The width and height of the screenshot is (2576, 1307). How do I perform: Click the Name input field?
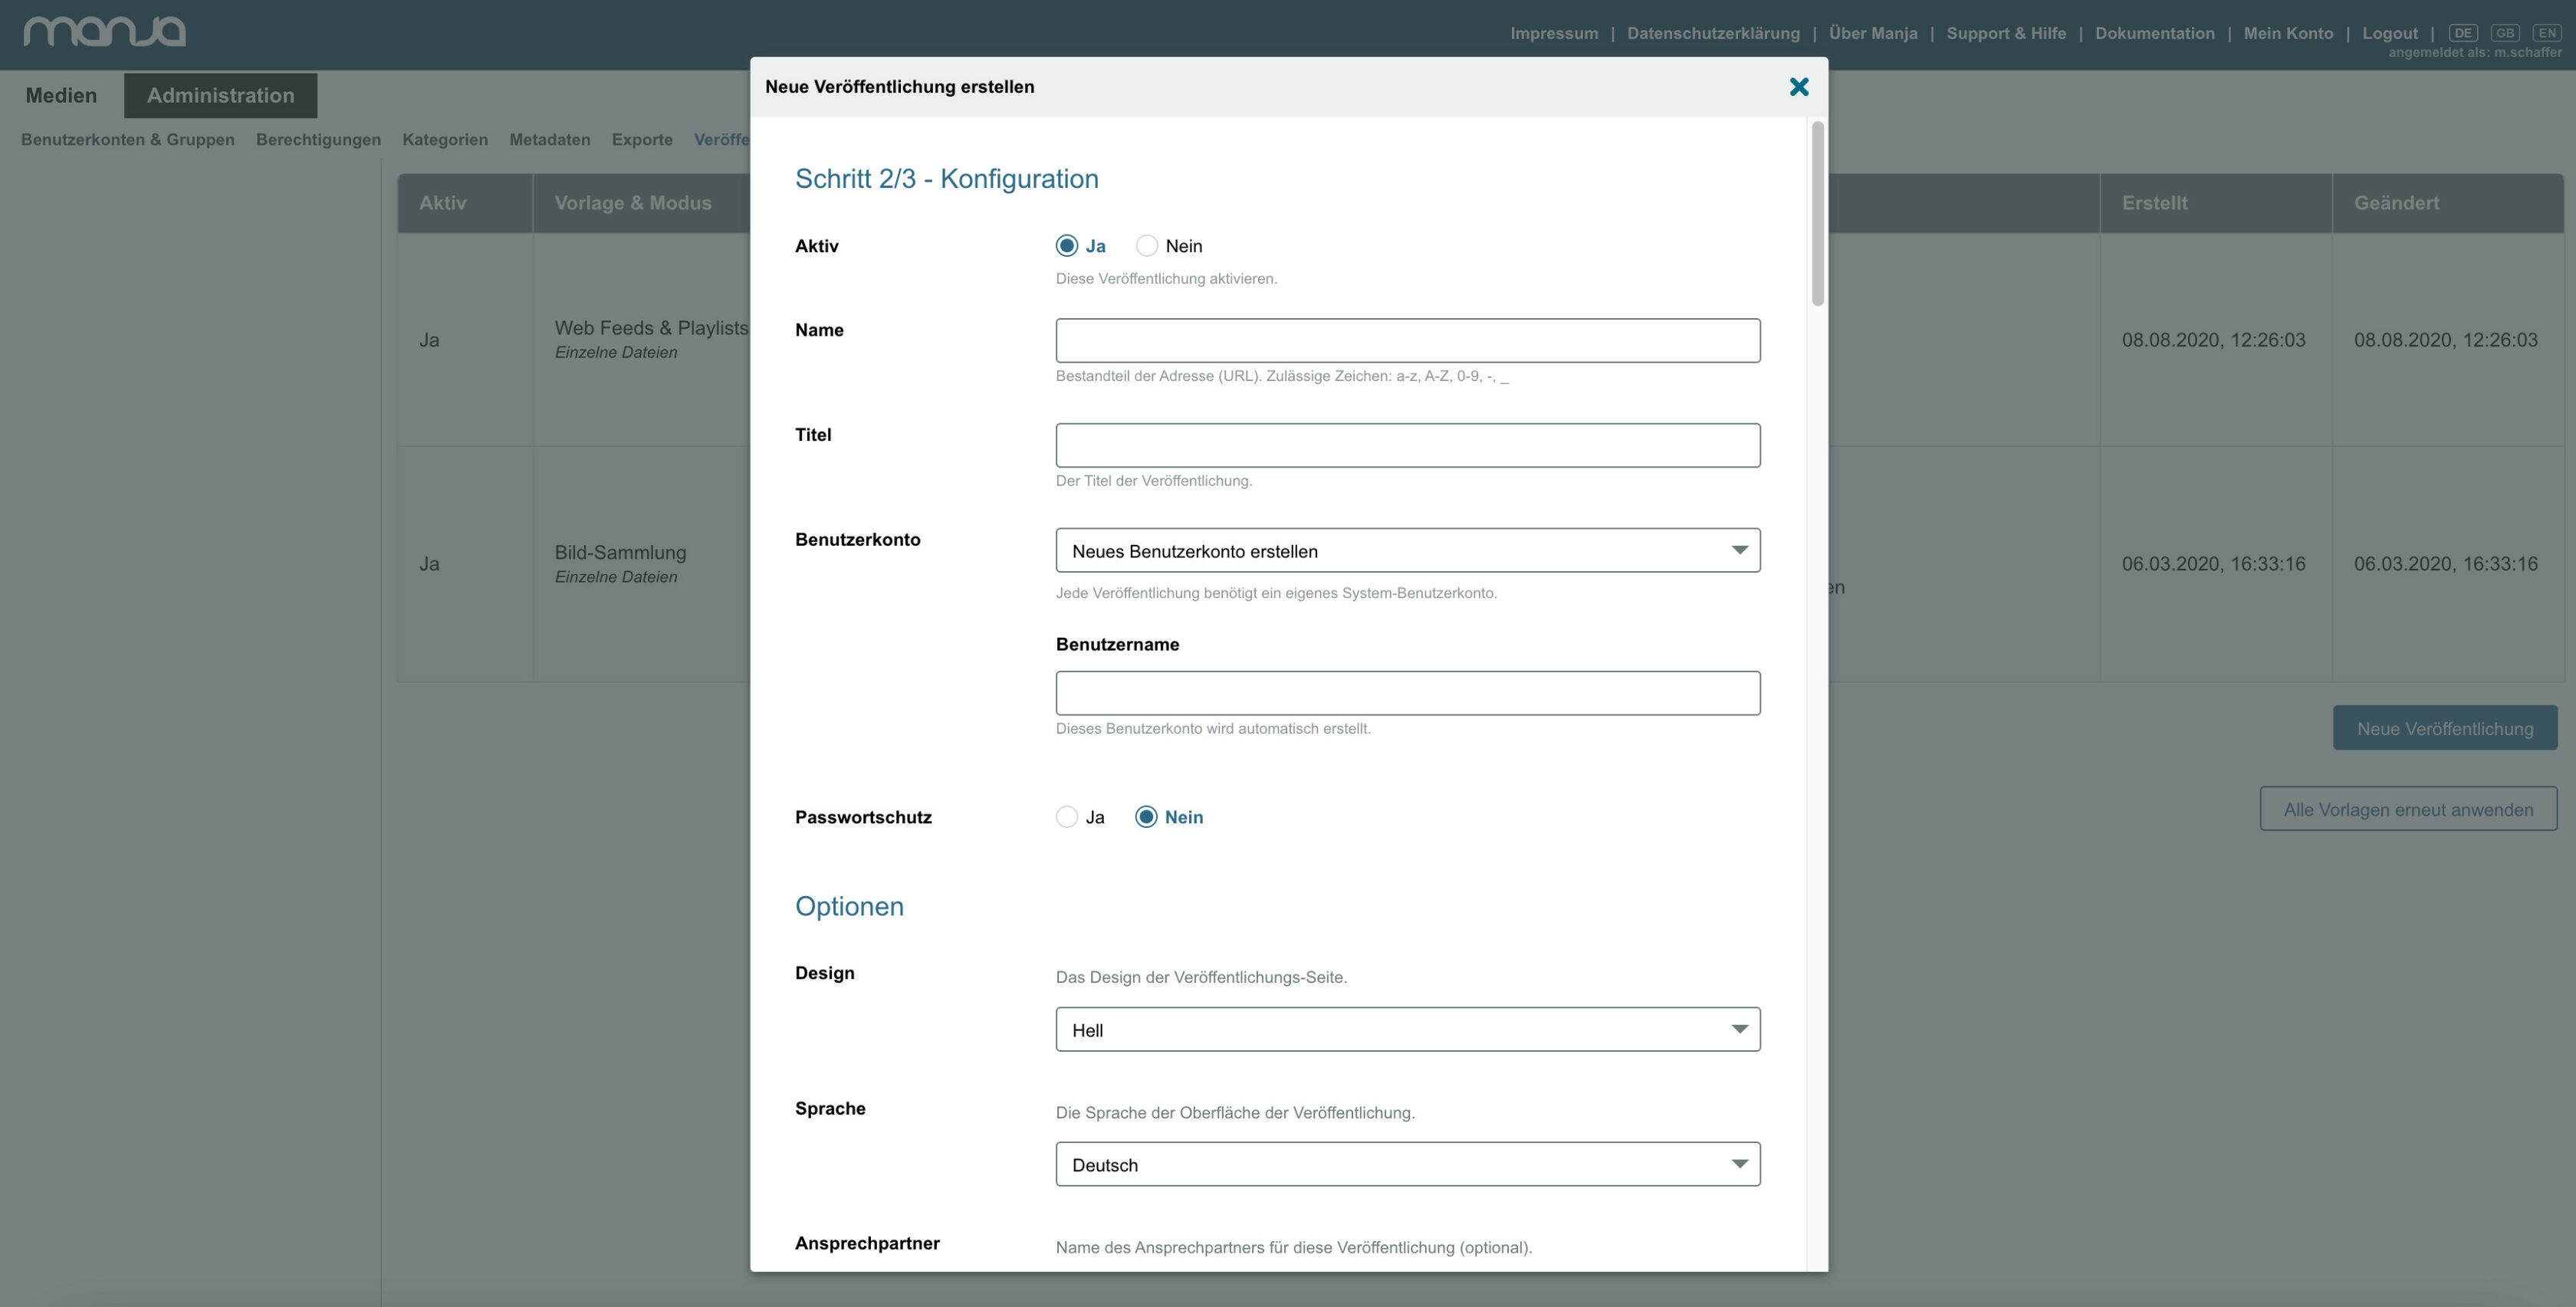pyautogui.click(x=1407, y=341)
